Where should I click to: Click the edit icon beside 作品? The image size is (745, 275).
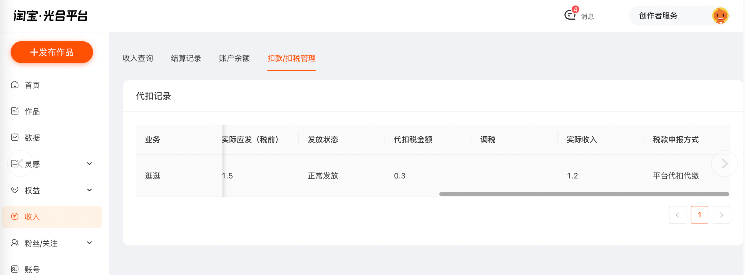coord(15,111)
